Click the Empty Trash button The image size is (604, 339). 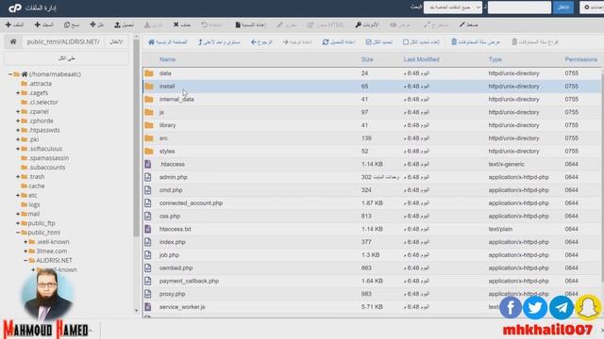coord(535,41)
